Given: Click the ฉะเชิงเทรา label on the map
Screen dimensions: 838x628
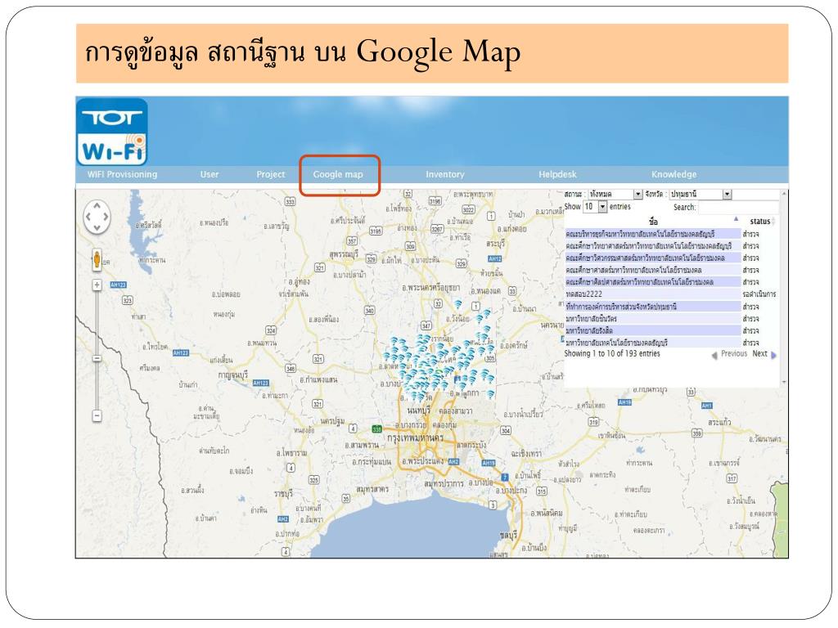Looking at the screenshot, I should tap(526, 453).
